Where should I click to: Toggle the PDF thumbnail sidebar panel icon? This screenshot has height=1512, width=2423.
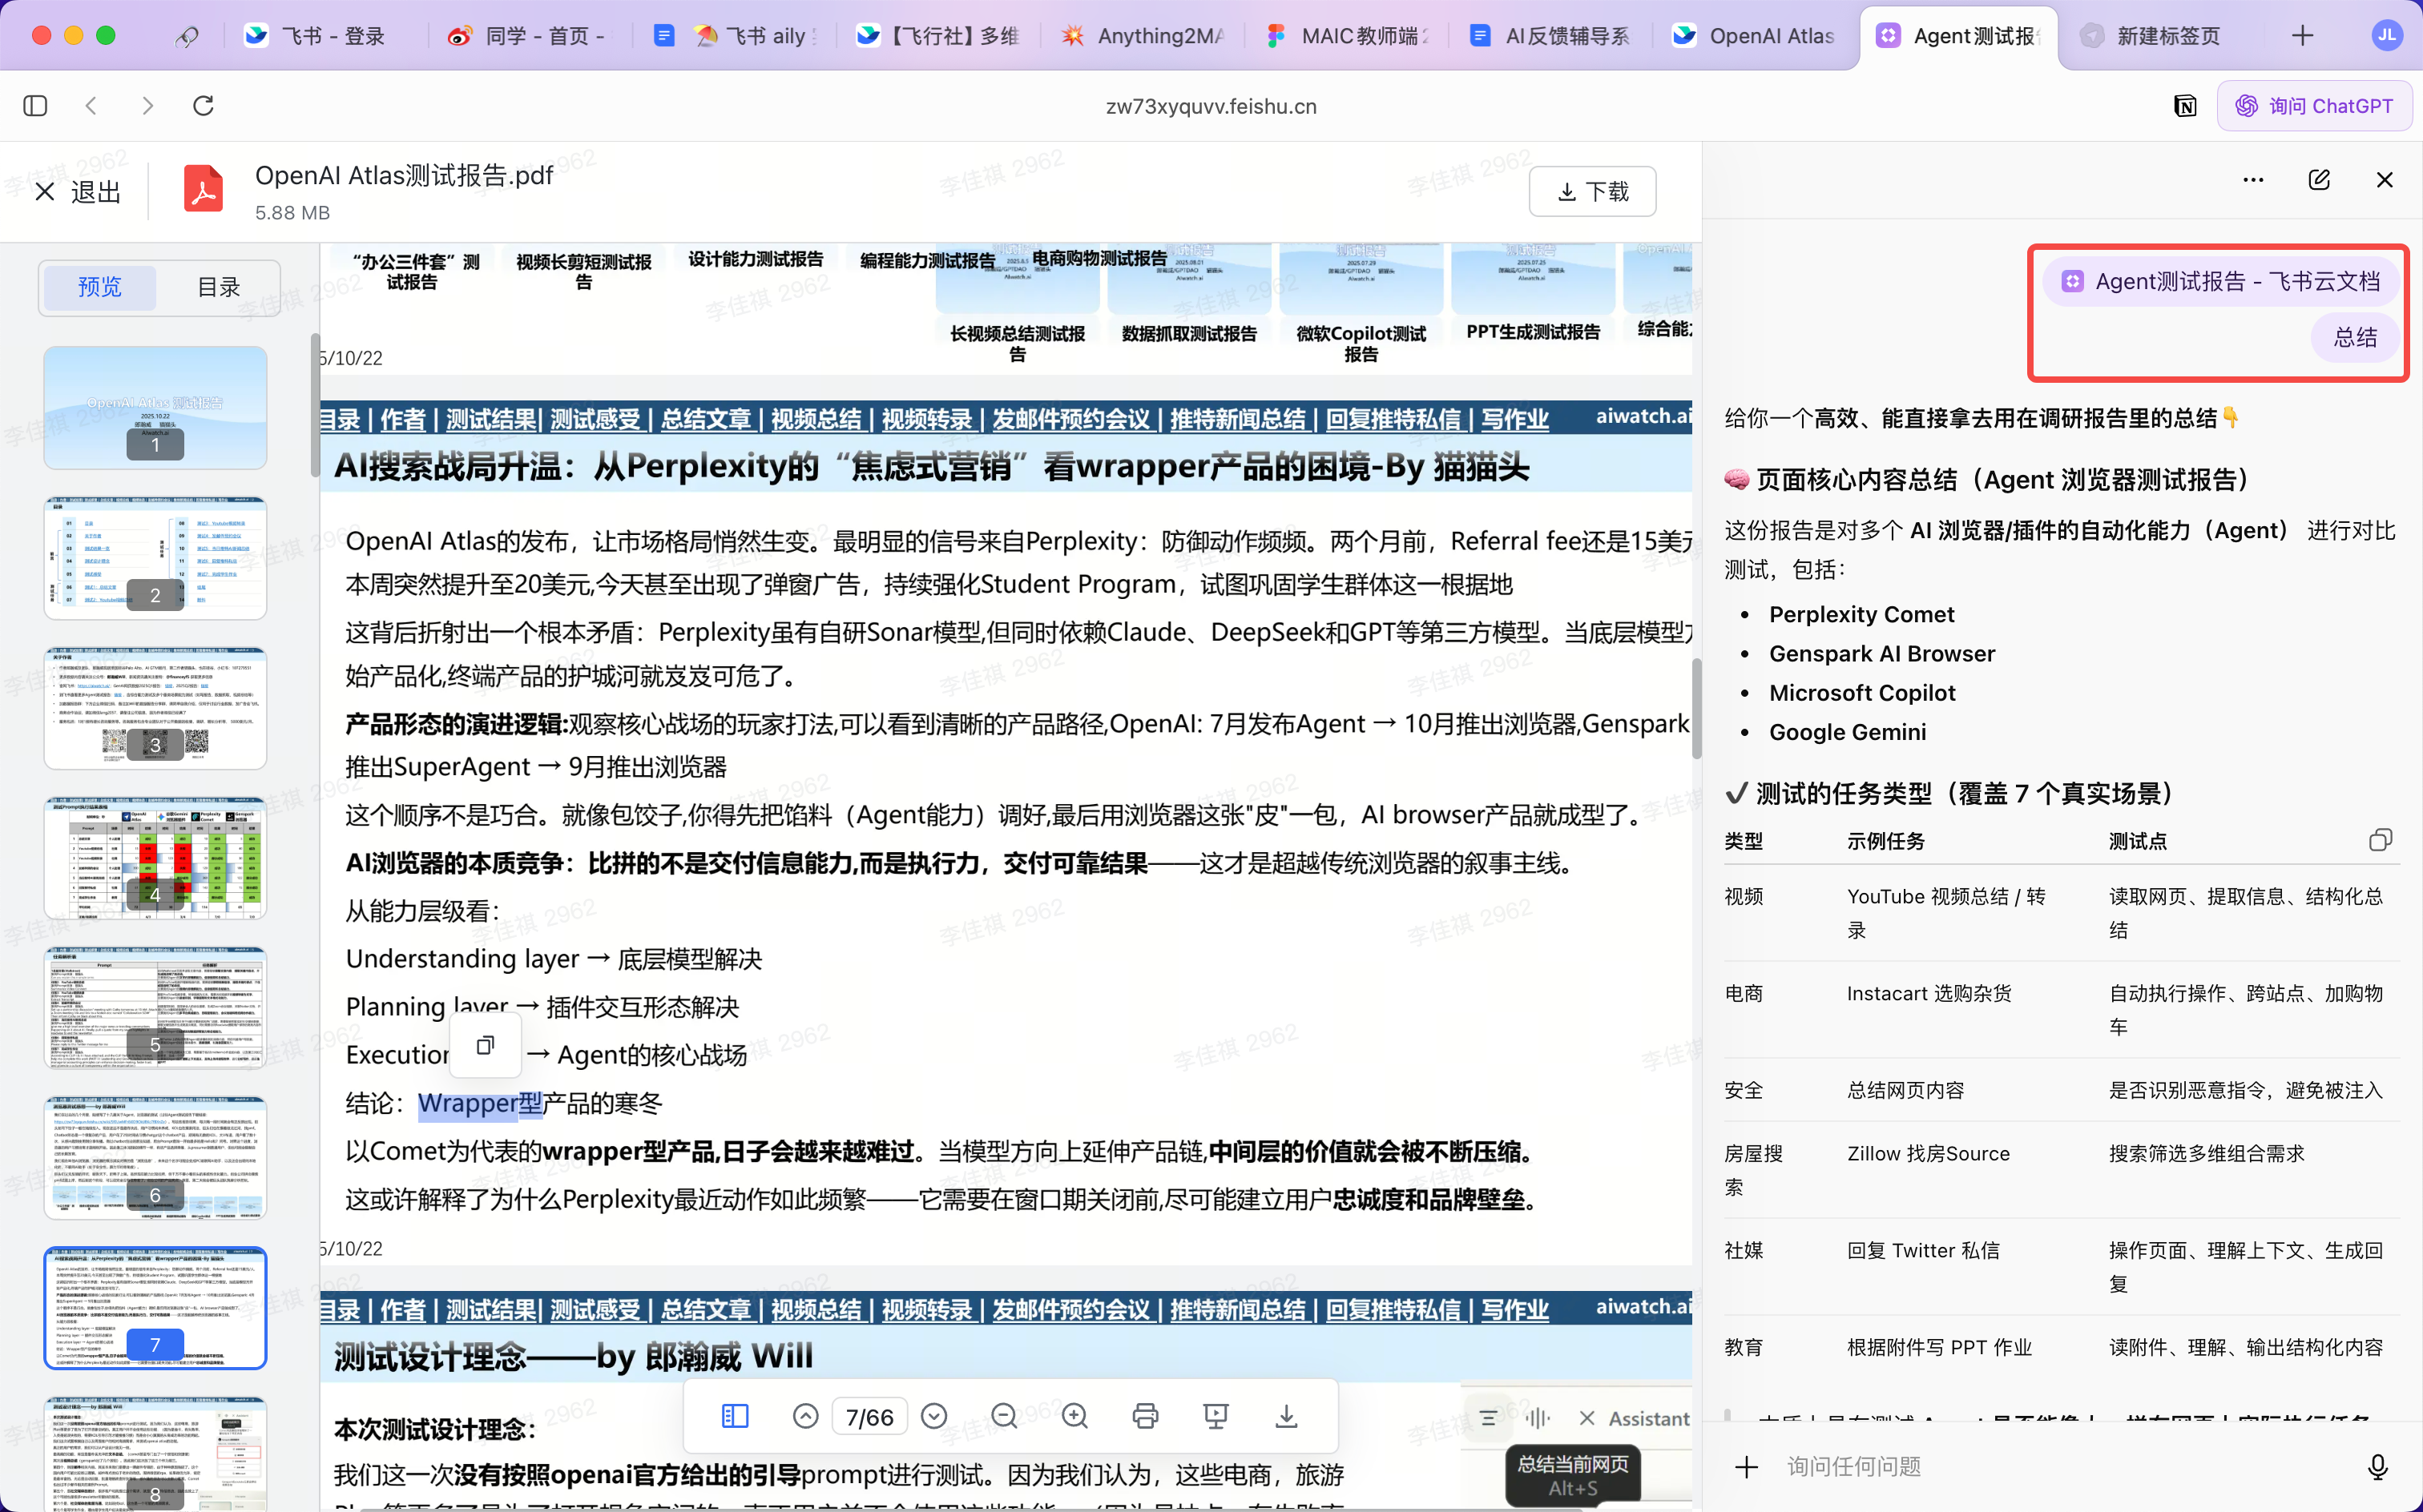734,1416
